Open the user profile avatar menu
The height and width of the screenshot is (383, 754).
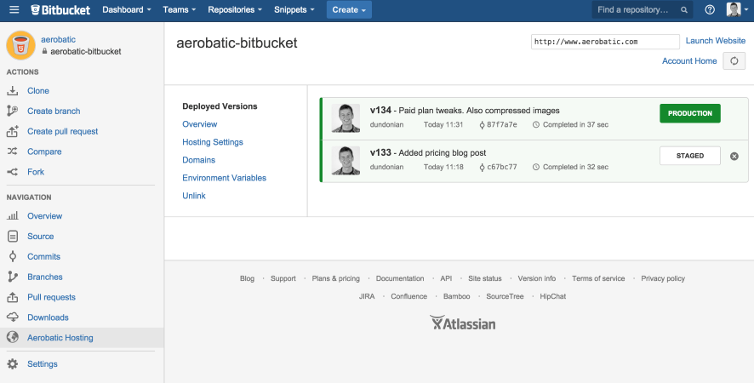point(737,9)
